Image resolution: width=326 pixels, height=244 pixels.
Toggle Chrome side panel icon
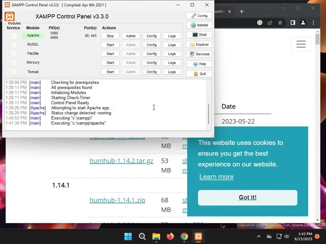(293, 23)
